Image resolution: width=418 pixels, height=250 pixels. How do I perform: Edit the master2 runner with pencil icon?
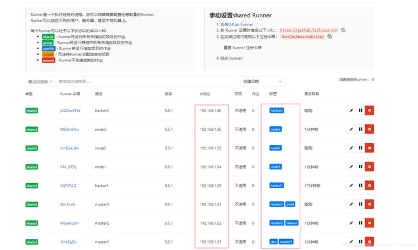click(x=351, y=223)
